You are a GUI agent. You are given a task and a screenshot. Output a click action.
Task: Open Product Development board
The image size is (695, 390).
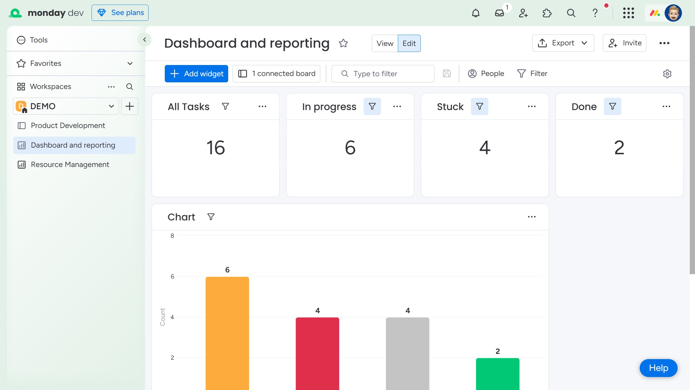click(74, 126)
